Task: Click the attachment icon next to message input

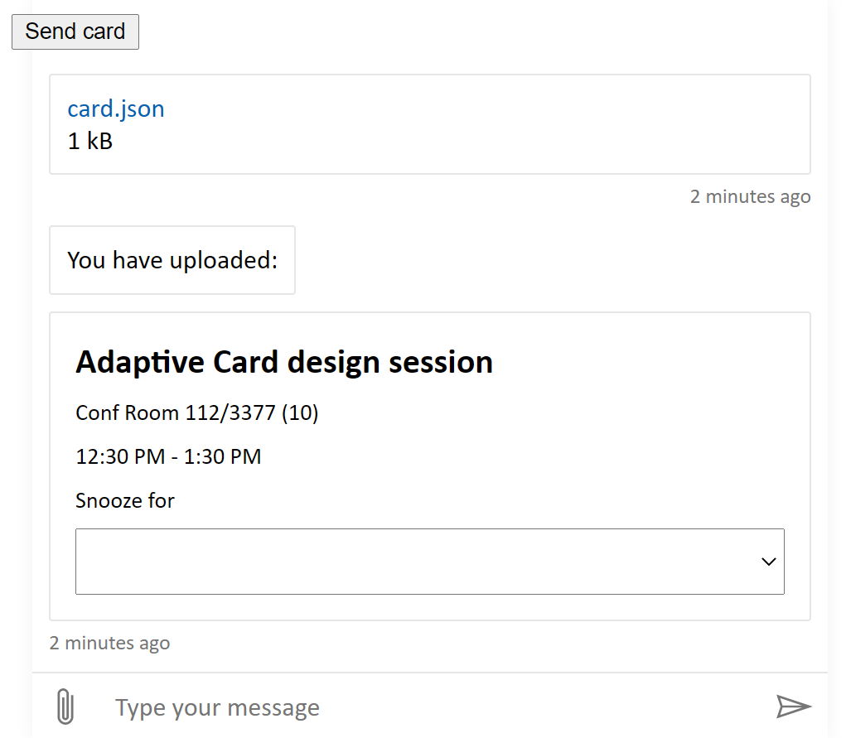Action: click(x=65, y=707)
